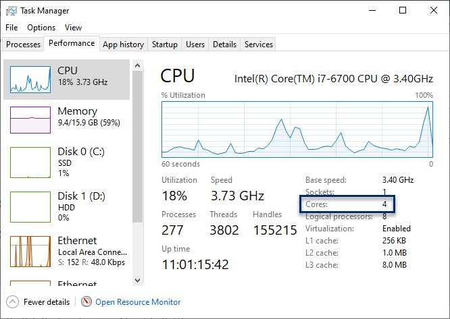Select Disk 1 (D:) HDD entry
The height and width of the screenshot is (319, 450).
tap(68, 206)
